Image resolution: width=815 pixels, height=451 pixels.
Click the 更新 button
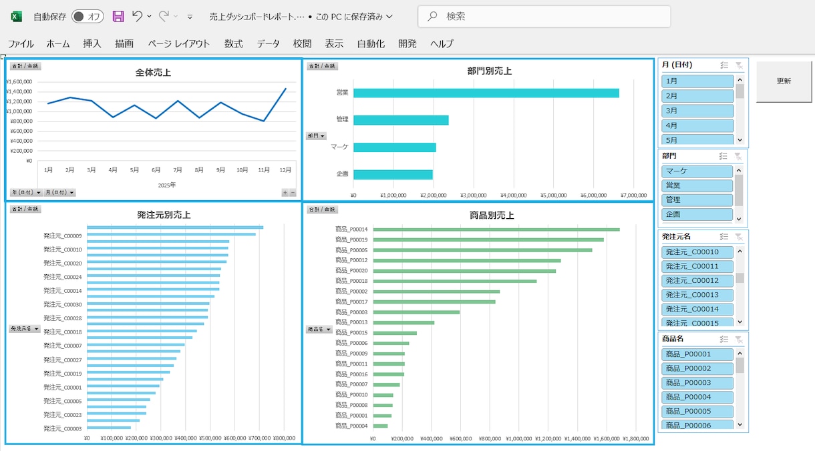point(784,81)
